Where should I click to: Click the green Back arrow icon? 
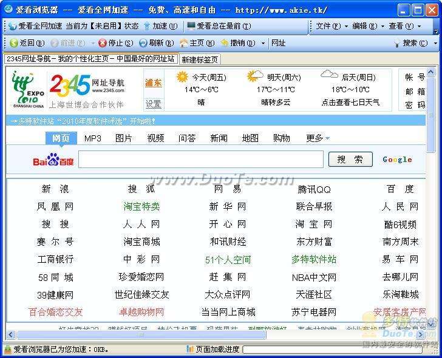coord(13,43)
